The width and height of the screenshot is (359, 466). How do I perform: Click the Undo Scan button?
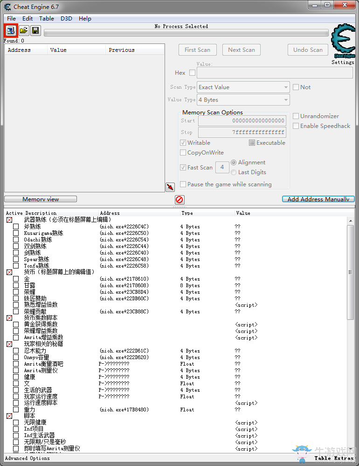[308, 49]
